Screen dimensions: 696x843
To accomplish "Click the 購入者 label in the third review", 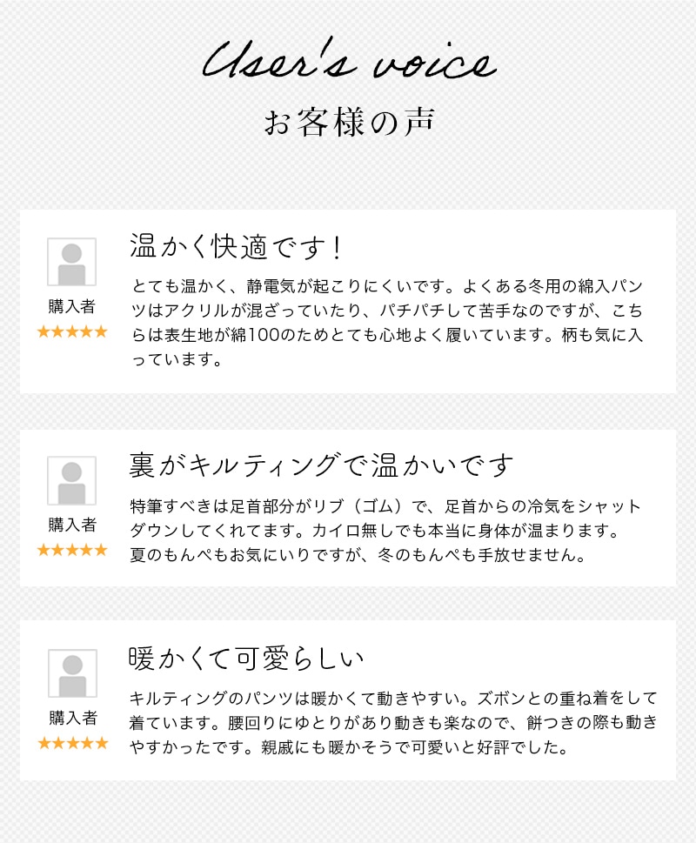I will pos(72,718).
